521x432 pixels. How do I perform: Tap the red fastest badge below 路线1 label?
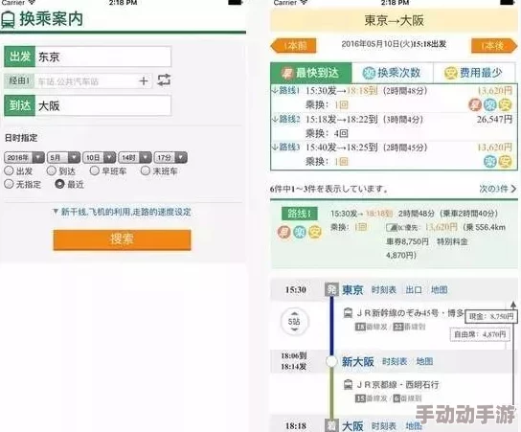pyautogui.click(x=284, y=232)
